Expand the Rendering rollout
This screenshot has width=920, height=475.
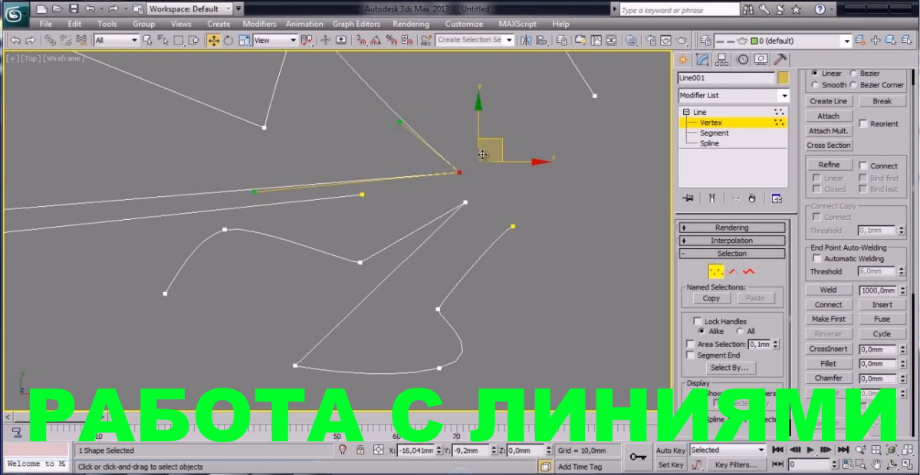732,228
